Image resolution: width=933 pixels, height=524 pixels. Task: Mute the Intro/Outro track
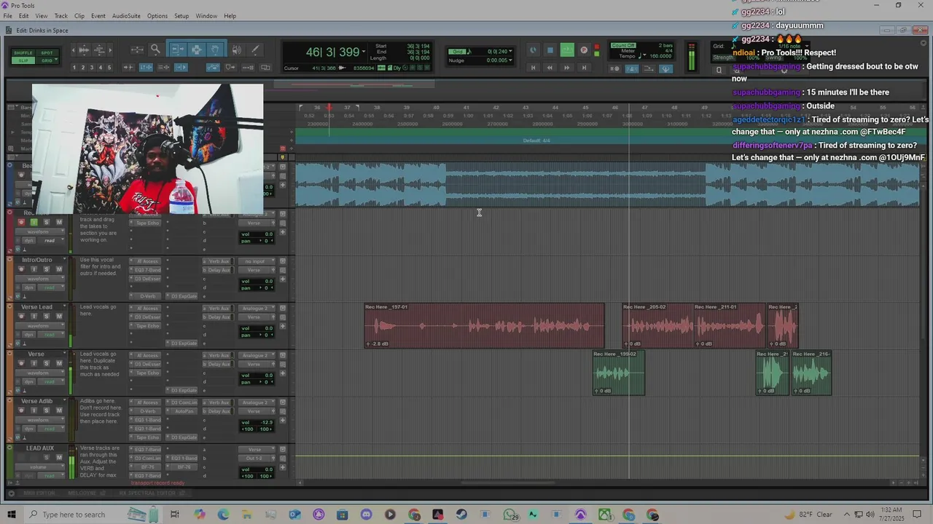tap(59, 269)
